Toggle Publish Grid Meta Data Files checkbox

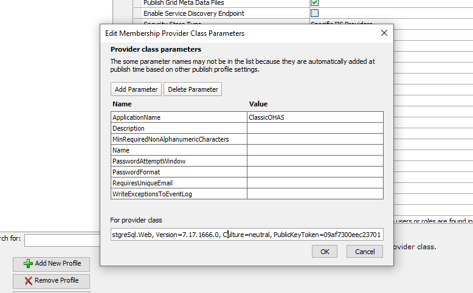(315, 2)
